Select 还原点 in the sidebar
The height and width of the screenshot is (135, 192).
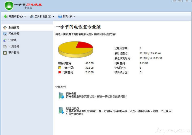click(27, 40)
